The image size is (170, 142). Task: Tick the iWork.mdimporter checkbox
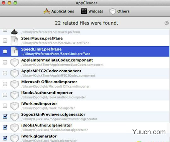tap(5, 106)
